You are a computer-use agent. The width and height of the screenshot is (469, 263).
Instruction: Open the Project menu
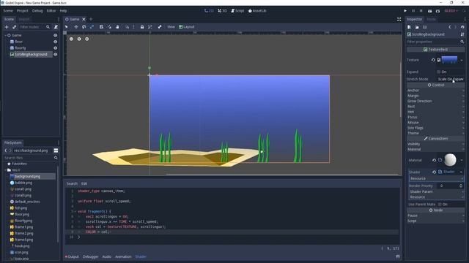point(23,11)
